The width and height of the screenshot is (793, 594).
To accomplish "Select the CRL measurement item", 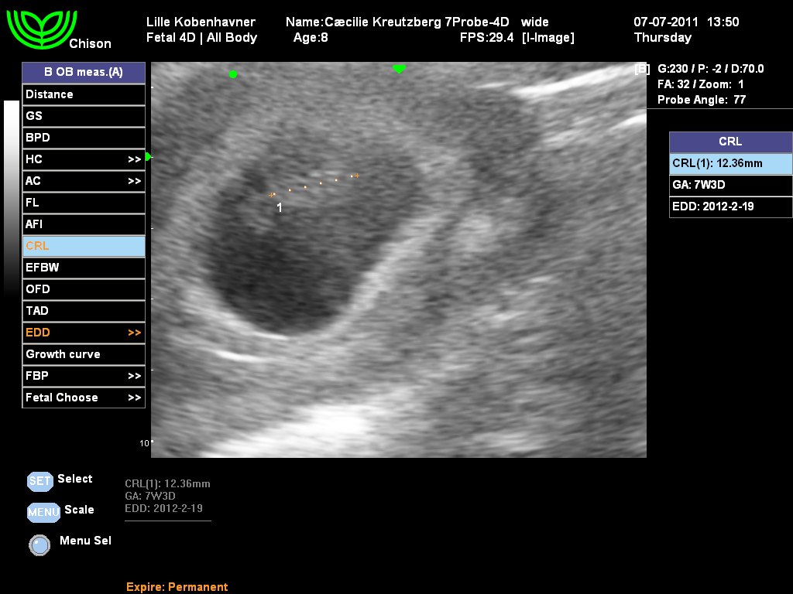I will tap(83, 246).
